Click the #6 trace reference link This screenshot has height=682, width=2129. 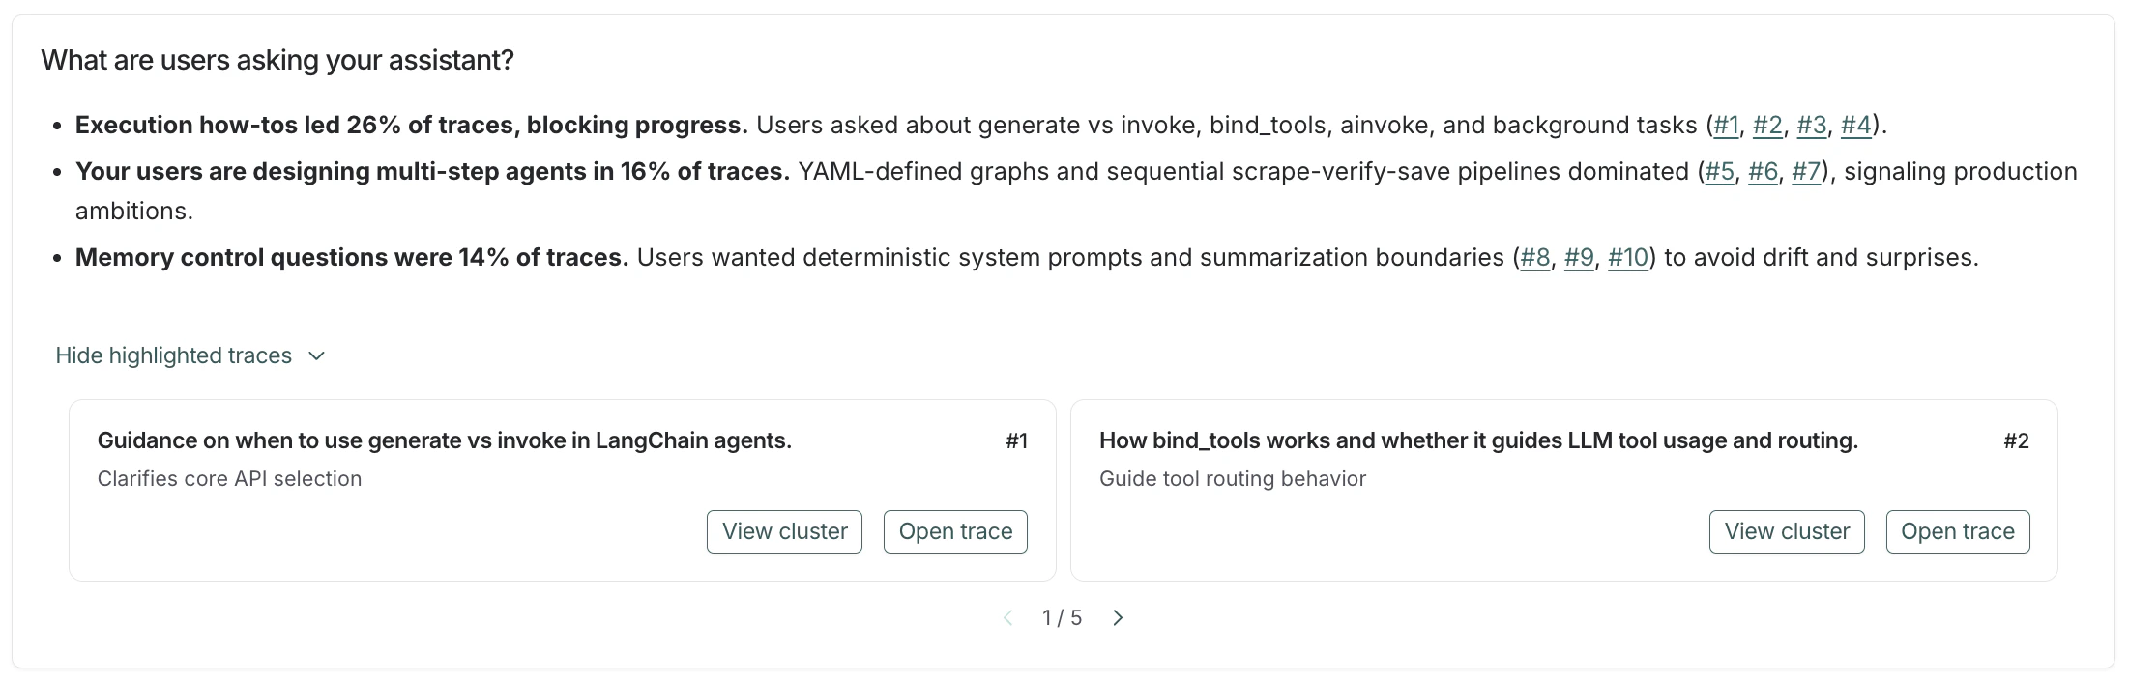(1763, 172)
